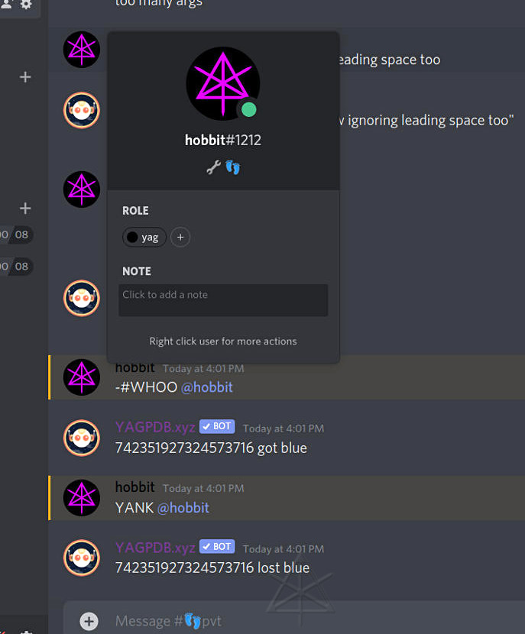Click YAGPDB bot avatar beside got blue message

[82, 438]
